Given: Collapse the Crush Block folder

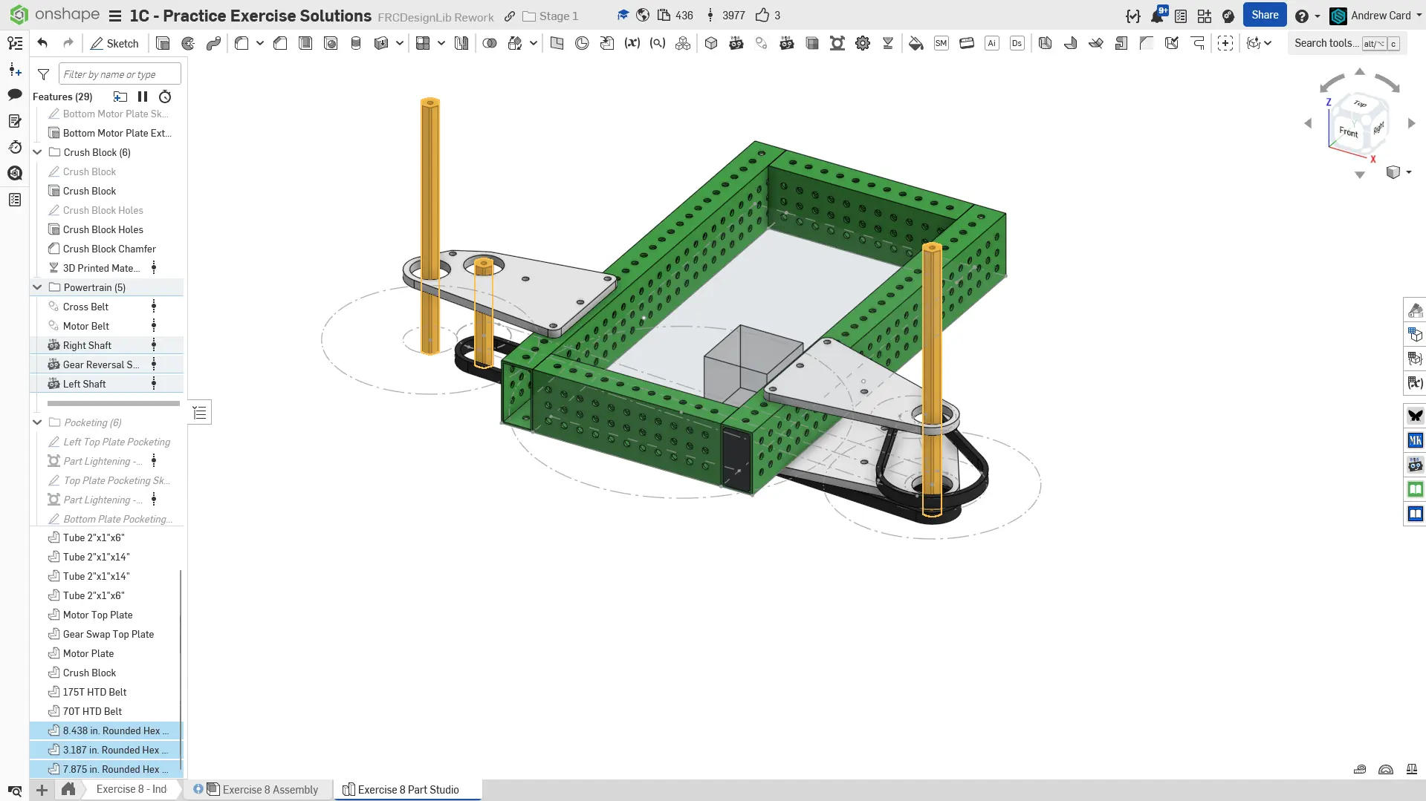Looking at the screenshot, I should (x=37, y=152).
